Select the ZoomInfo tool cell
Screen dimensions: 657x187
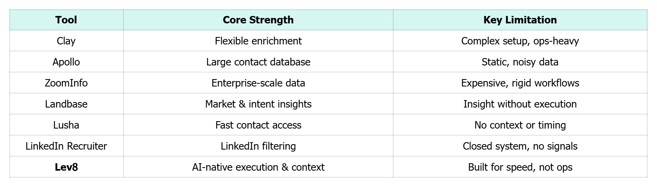pyautogui.click(x=66, y=83)
